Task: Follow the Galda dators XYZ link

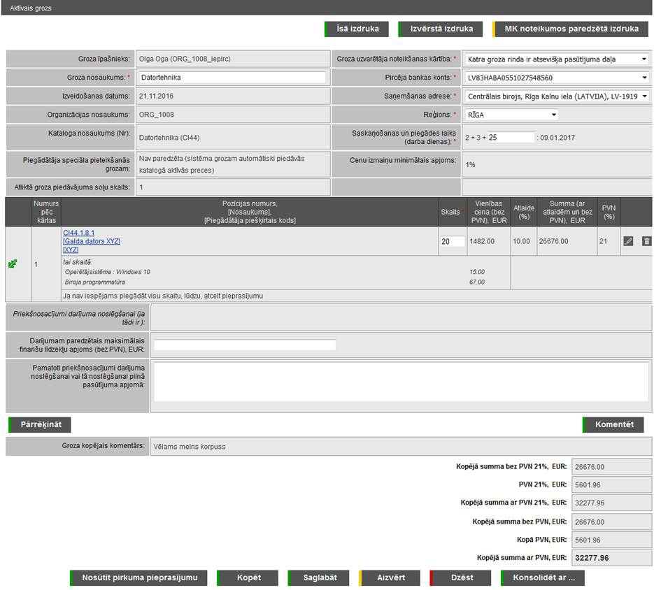Action: (x=91, y=241)
